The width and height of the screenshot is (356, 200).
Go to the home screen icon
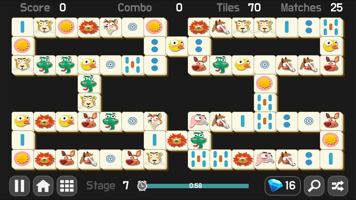pos(43,186)
